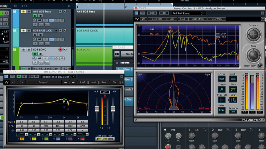The height and width of the screenshot is (149, 266).
Task: Toggle the Weight setting in PAZ
Action: coord(233,79)
